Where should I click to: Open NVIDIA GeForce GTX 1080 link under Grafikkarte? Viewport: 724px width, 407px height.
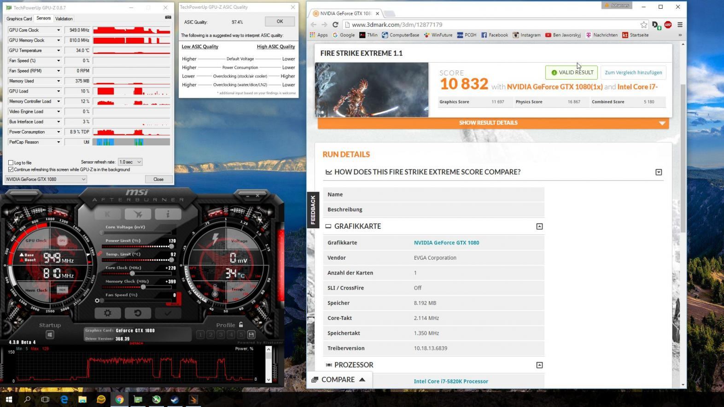pos(446,243)
